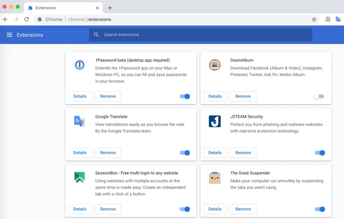Click the SessionBox extension icon

[x=79, y=177]
